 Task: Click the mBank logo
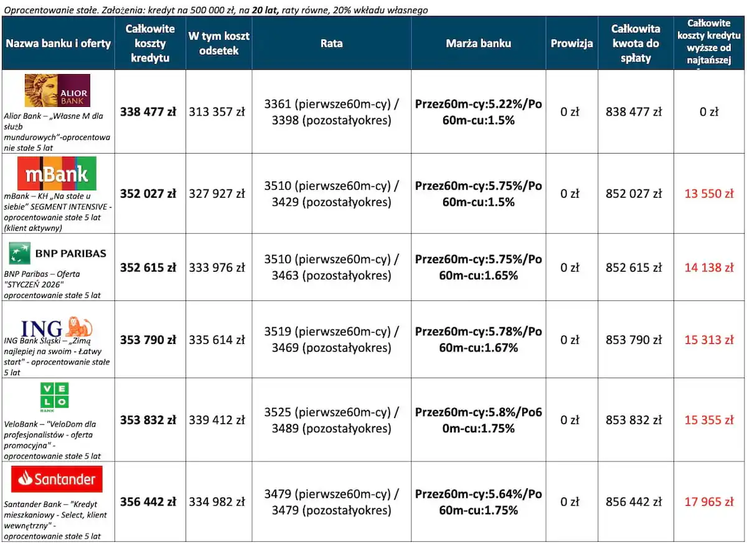coord(57,173)
